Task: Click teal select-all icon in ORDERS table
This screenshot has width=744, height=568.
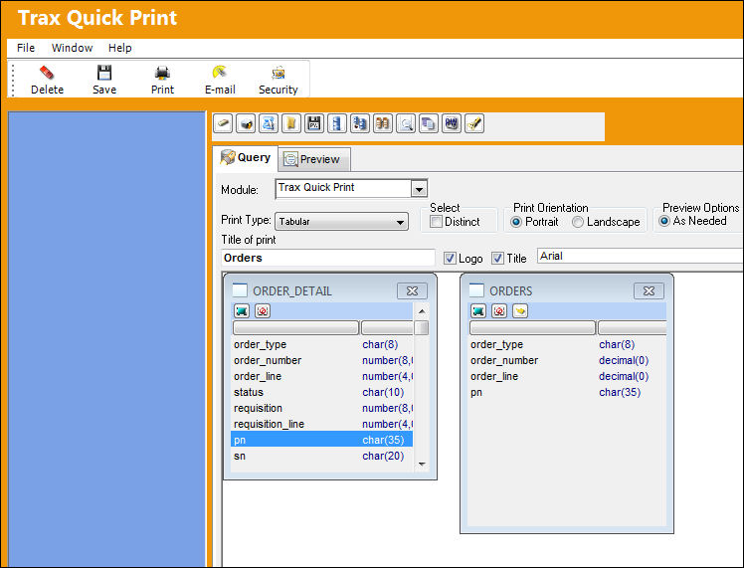Action: [x=478, y=311]
